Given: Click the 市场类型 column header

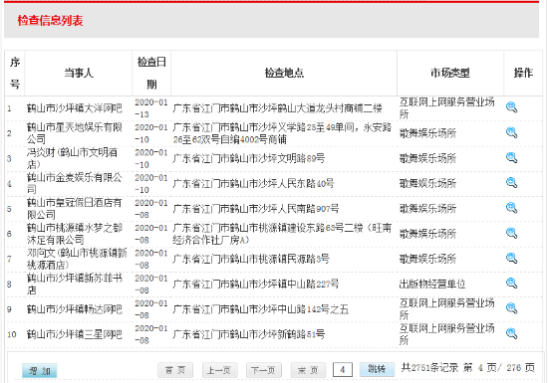Looking at the screenshot, I should click(450, 73).
